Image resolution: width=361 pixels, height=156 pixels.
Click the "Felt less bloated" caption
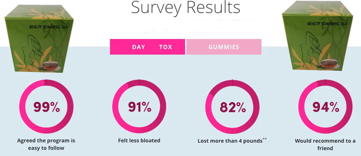point(139,141)
